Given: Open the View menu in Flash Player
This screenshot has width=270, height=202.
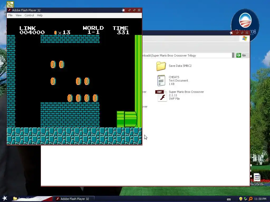Looking at the screenshot, I should pos(18,15).
